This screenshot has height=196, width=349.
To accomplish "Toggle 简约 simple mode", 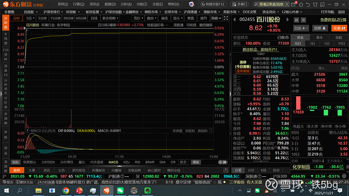I will coord(203,18).
